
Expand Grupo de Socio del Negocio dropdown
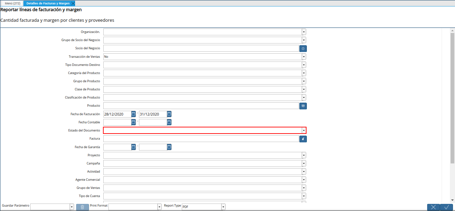304,40
